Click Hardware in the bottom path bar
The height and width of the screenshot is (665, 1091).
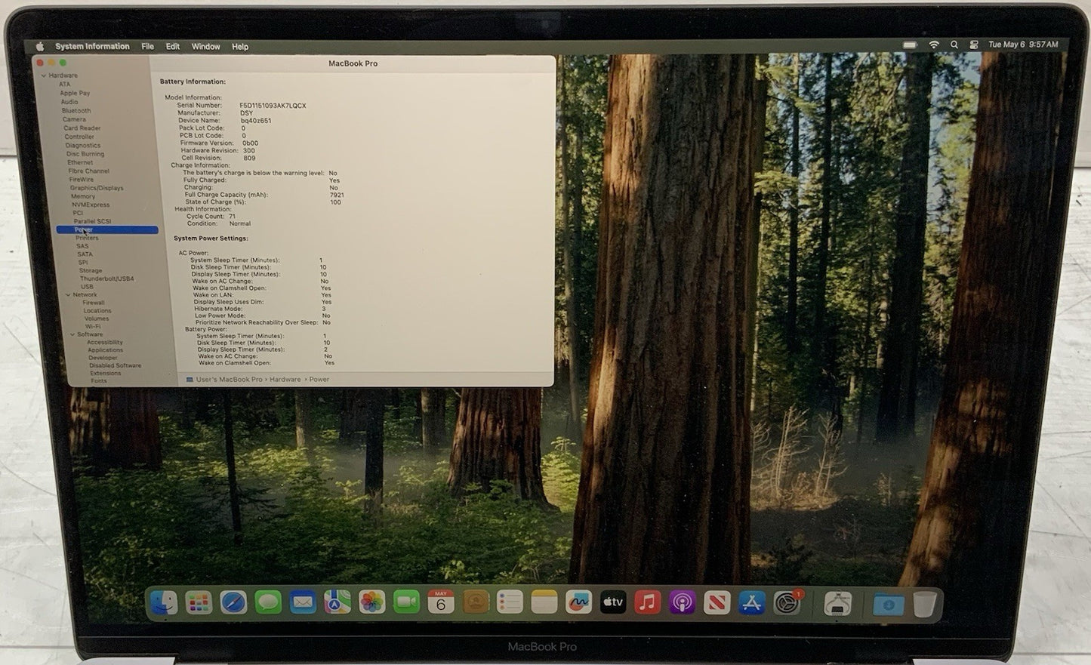[x=285, y=380]
